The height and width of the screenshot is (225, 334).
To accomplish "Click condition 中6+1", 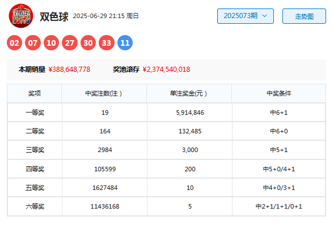I will 279,112.
